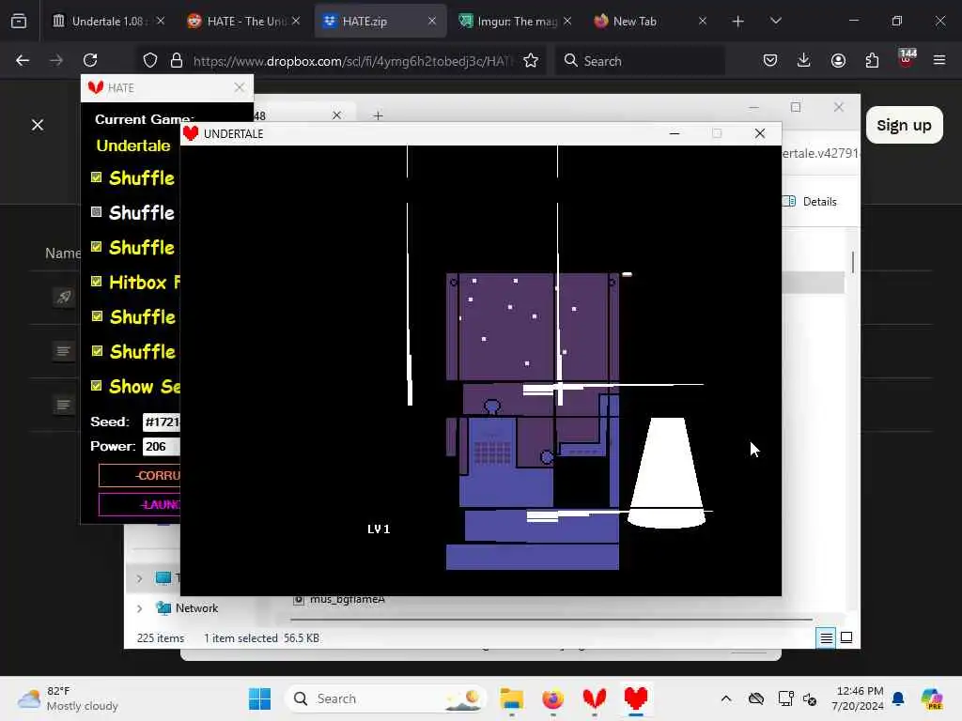Viewport: 962px width, 721px height.
Task: Switch to New Tab browser tab
Action: pyautogui.click(x=649, y=21)
